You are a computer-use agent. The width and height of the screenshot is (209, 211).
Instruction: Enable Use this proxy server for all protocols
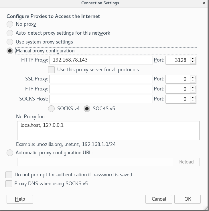pos(52,70)
